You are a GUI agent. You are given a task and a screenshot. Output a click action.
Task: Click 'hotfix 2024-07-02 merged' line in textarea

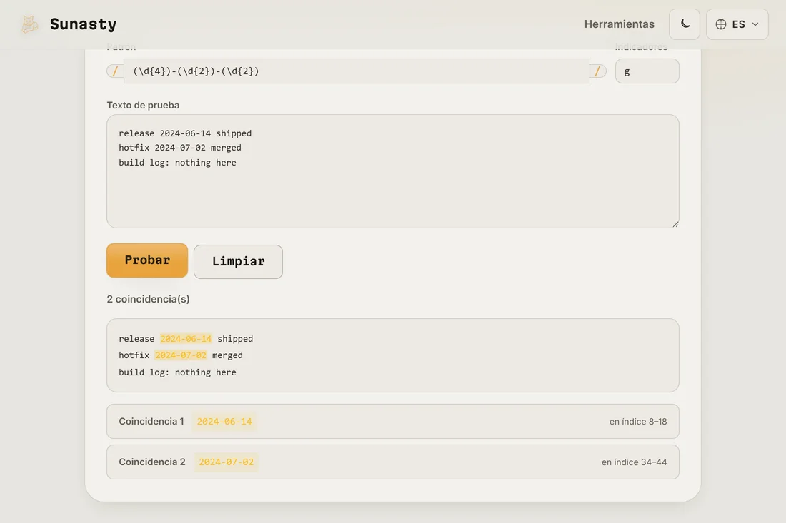pos(180,148)
